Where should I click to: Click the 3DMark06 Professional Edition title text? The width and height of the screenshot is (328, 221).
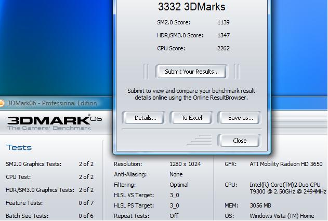tap(52, 103)
